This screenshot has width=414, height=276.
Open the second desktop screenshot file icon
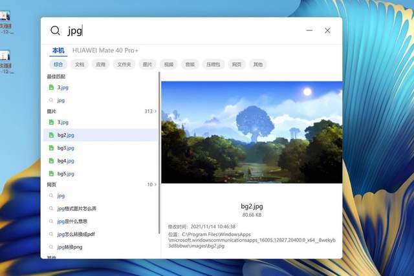5,56
